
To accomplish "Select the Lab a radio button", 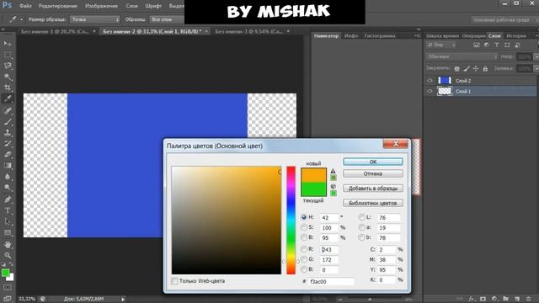I will pyautogui.click(x=361, y=227).
